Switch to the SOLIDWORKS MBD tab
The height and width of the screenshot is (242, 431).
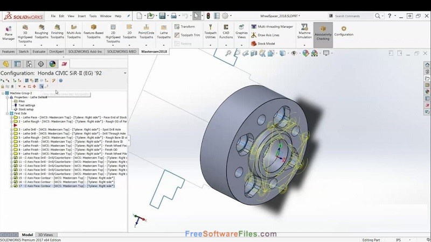122,51
